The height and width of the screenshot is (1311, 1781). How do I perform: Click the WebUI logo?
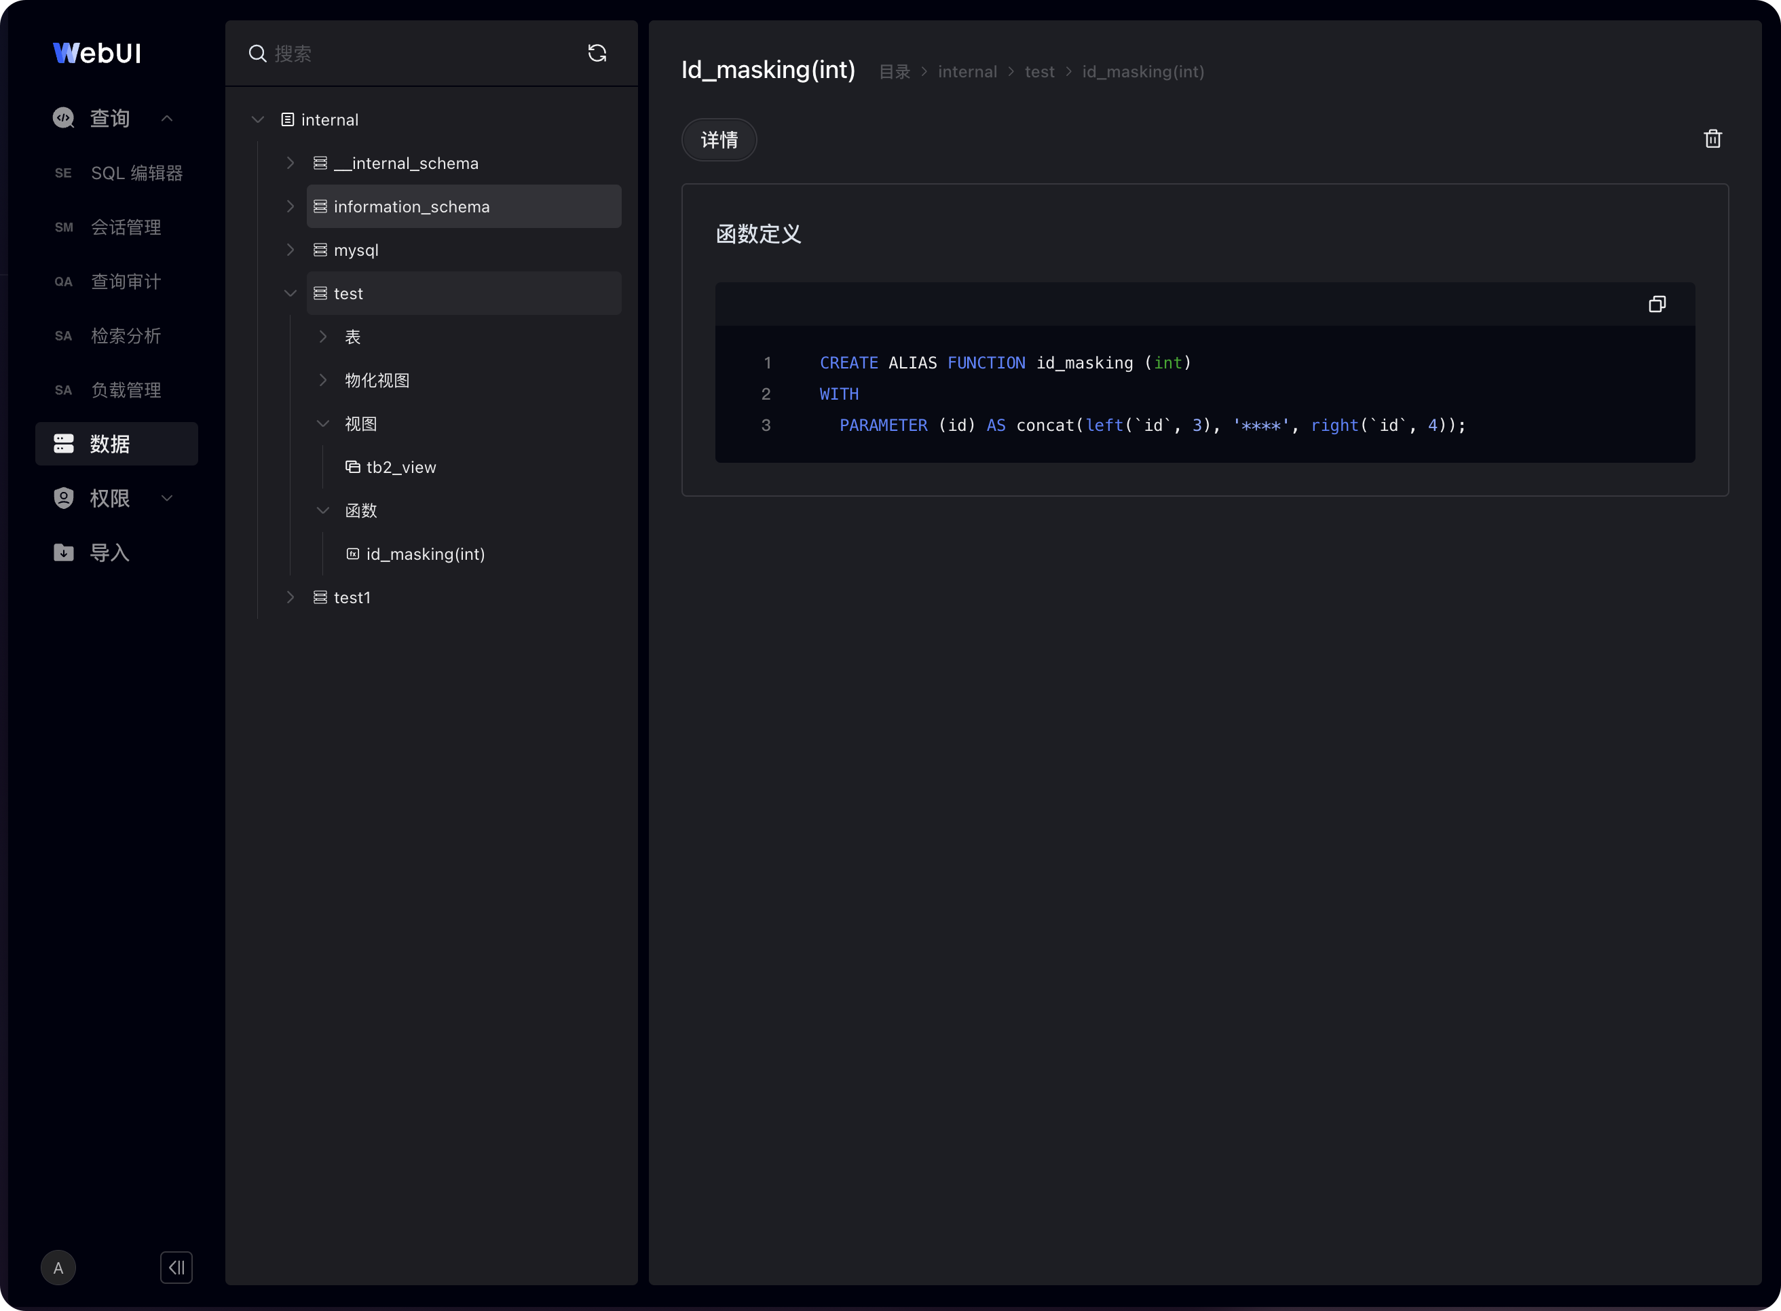(x=97, y=53)
